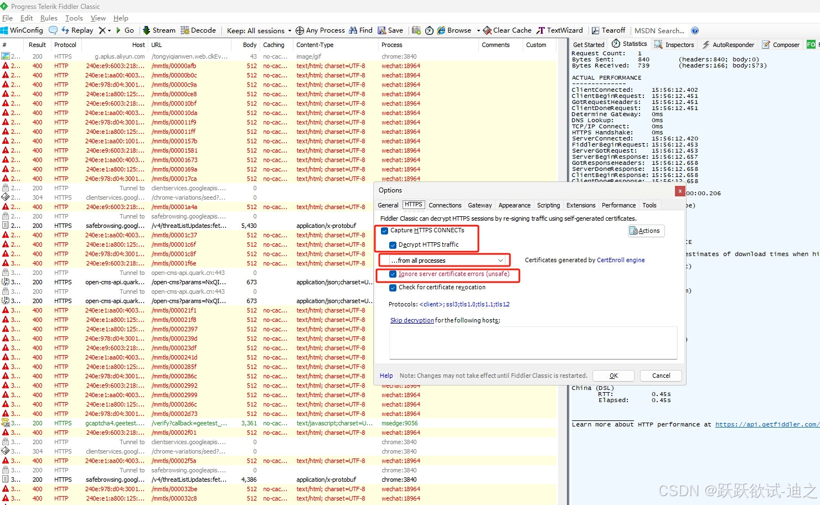This screenshot has width=820, height=505.
Task: Click the Remove sessions X icon
Action: (102, 30)
